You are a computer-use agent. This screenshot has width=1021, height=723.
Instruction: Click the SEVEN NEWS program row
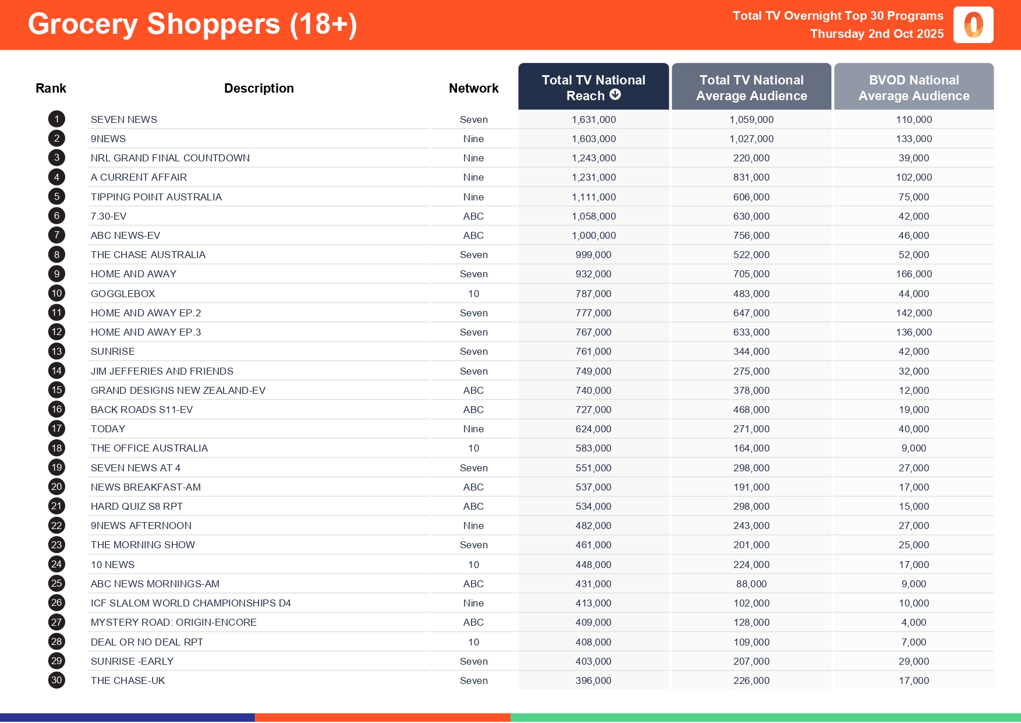124,119
